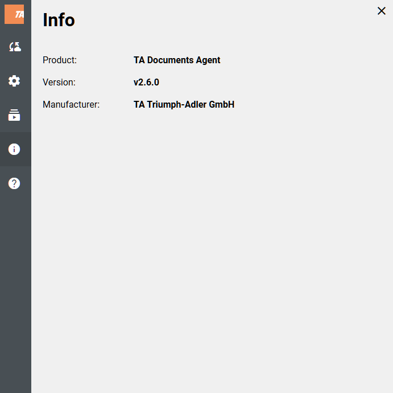The width and height of the screenshot is (393, 393).
Task: Click the version number v2.6.0
Action: 146,82
